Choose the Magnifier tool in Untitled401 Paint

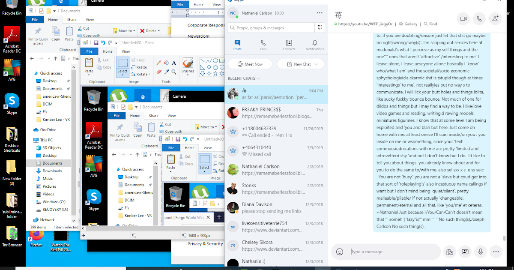pos(174,72)
